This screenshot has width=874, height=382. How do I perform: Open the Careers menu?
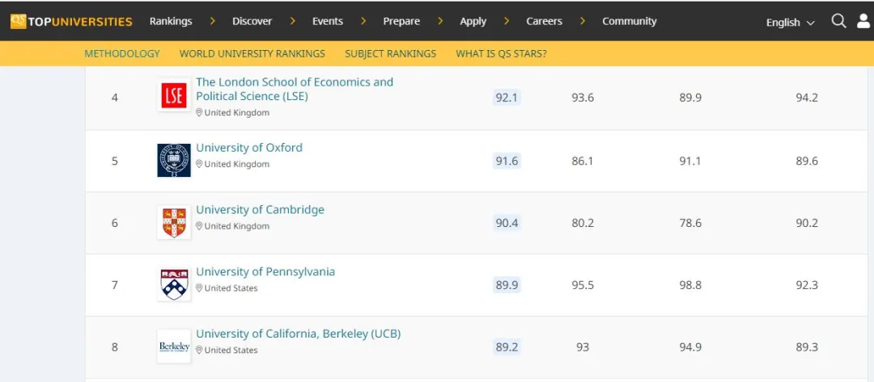545,21
